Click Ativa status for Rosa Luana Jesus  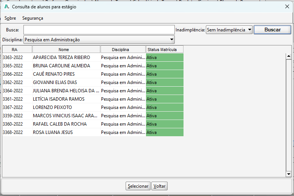pos(165,132)
